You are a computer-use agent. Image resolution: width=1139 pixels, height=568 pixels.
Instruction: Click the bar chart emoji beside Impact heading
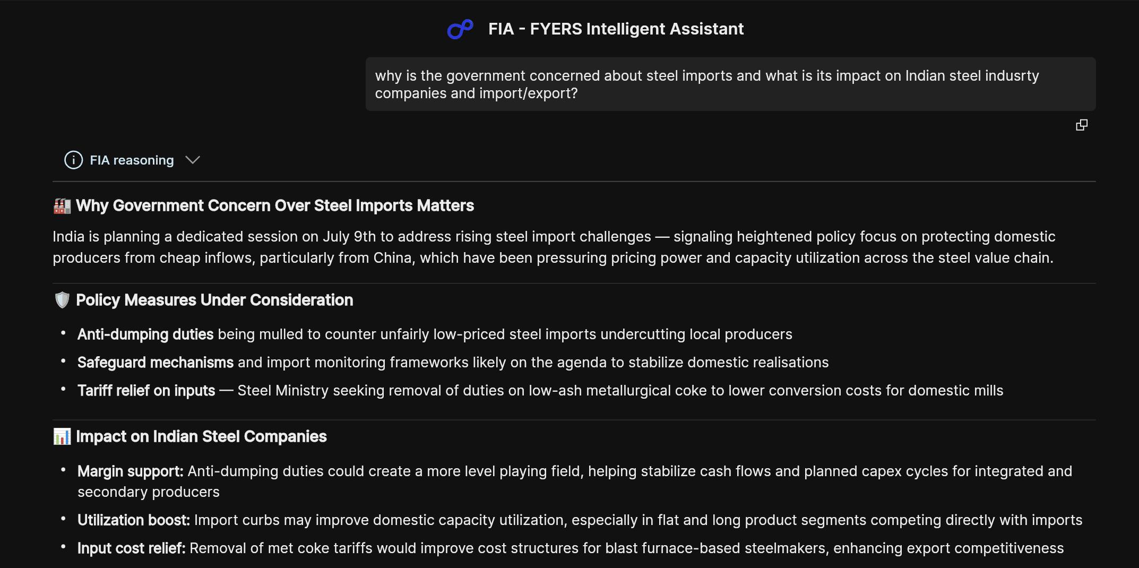(x=62, y=436)
